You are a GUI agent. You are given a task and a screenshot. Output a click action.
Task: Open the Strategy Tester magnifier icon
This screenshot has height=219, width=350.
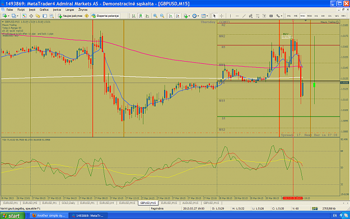(52, 16)
